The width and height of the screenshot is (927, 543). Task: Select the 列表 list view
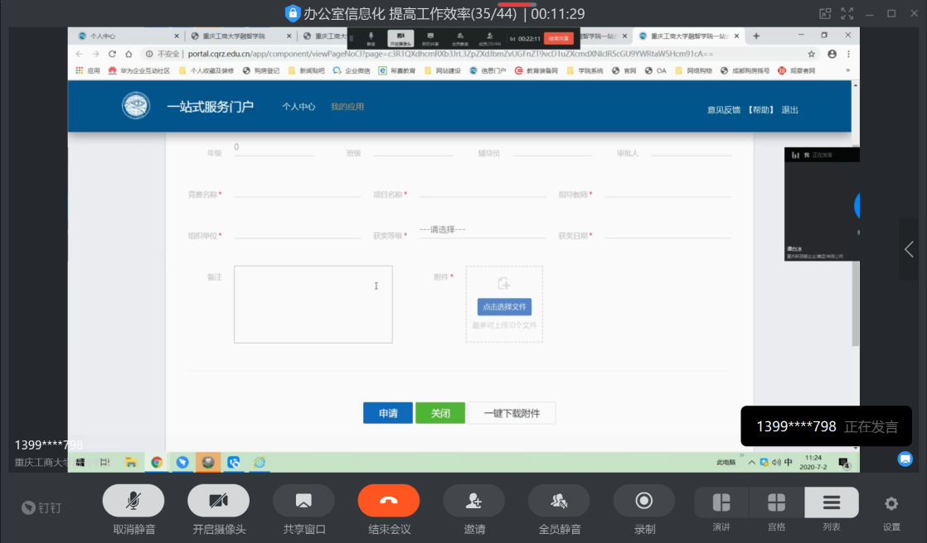[x=831, y=502]
